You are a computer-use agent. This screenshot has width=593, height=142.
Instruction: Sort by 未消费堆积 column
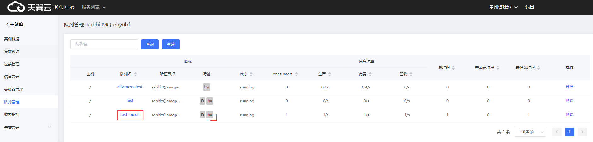click(x=498, y=68)
